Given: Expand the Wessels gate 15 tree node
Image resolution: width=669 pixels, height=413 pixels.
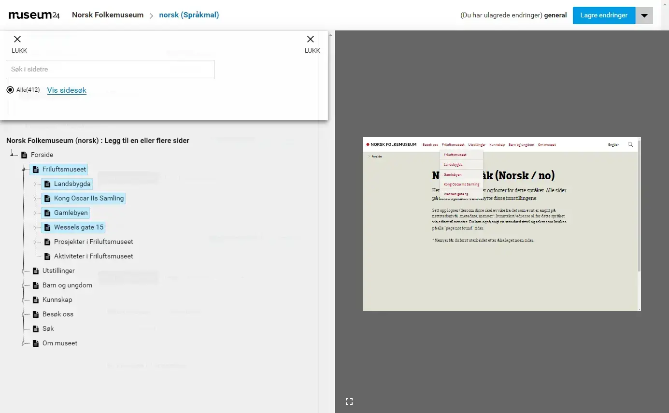Looking at the screenshot, I should click(x=36, y=228).
